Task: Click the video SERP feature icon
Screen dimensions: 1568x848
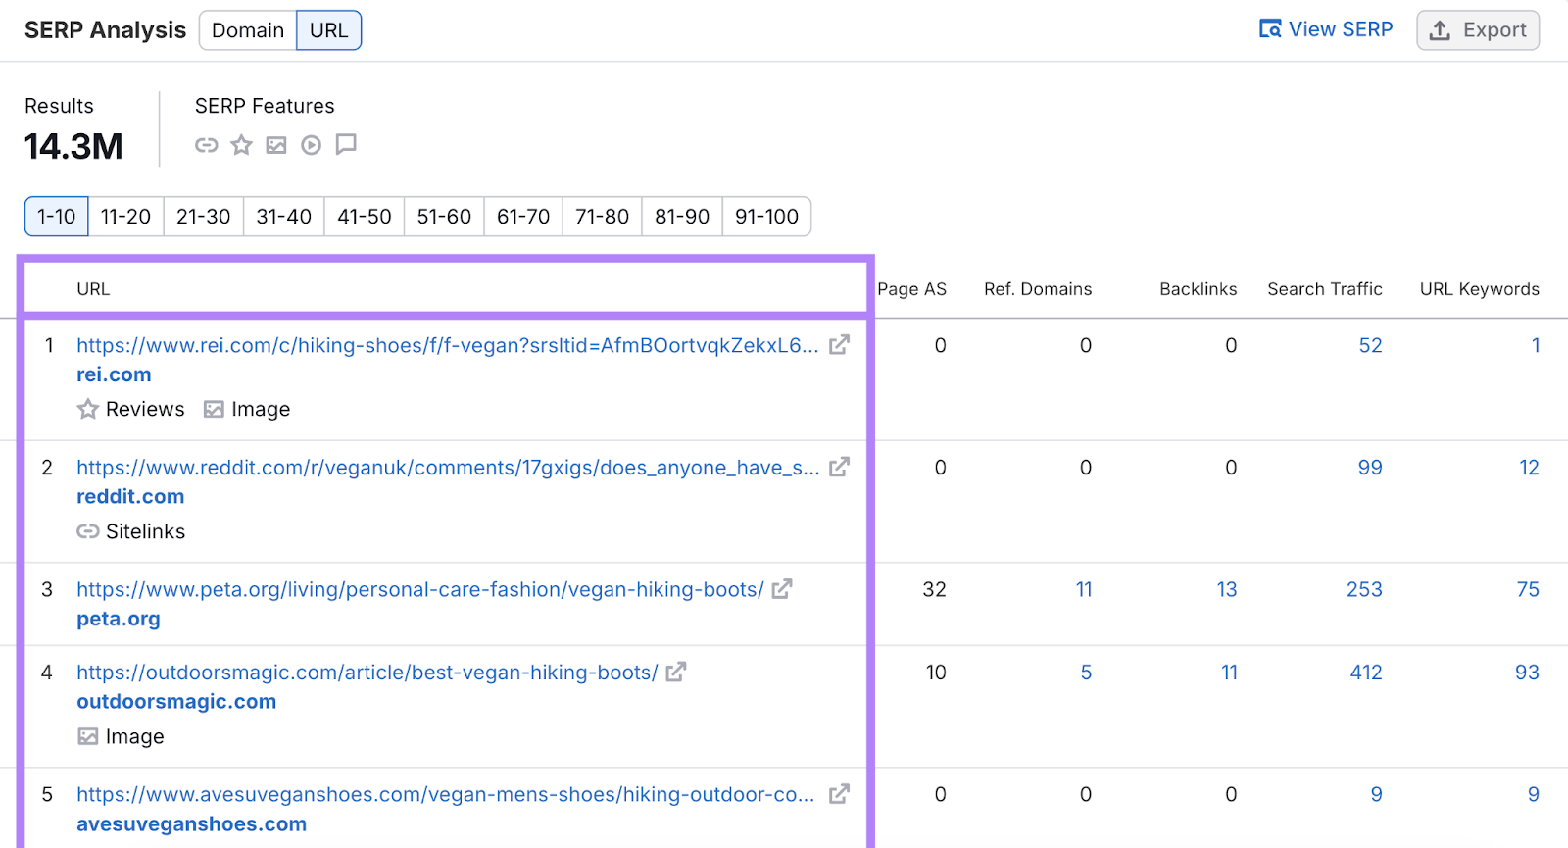Action: pos(311,145)
